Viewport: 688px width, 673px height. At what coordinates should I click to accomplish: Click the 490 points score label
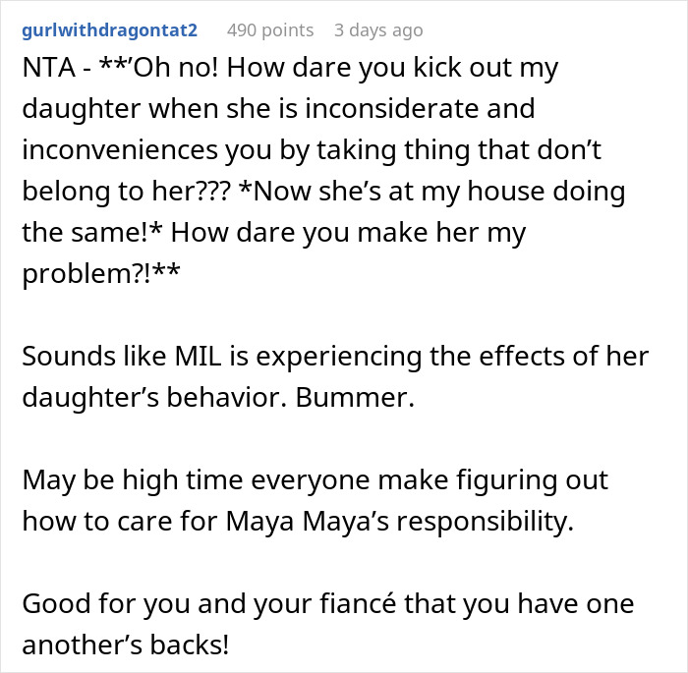coord(270,30)
